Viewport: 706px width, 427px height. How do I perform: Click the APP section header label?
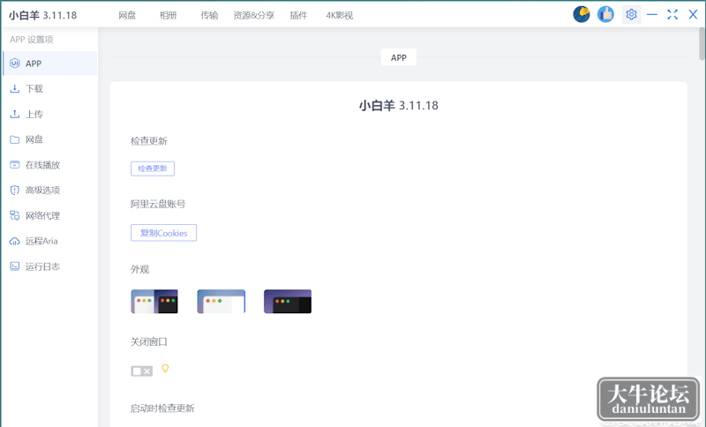click(399, 57)
